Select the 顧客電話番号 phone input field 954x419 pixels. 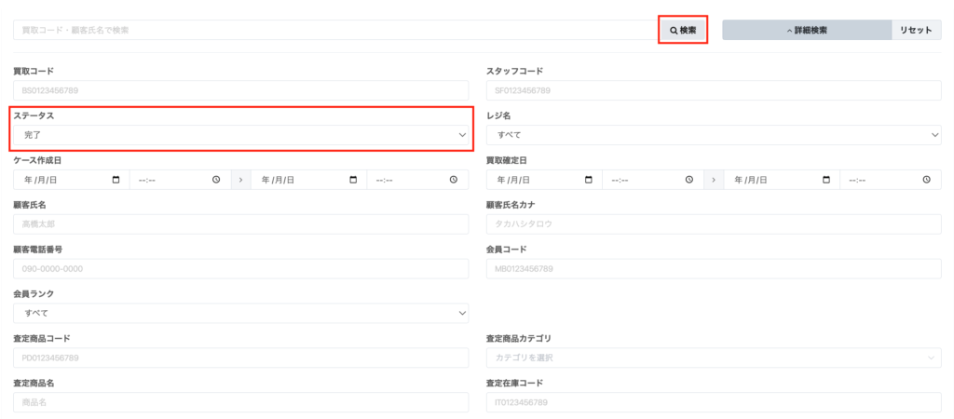click(241, 268)
